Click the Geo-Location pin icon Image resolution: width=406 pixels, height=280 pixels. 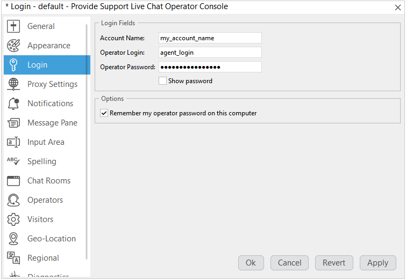point(13,239)
